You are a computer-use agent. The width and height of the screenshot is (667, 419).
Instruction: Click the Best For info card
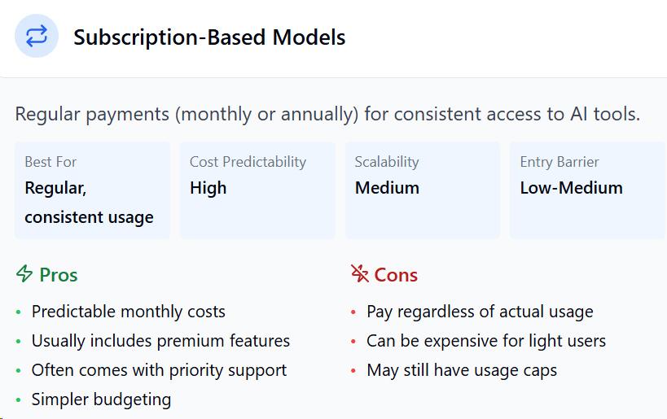coord(93,190)
